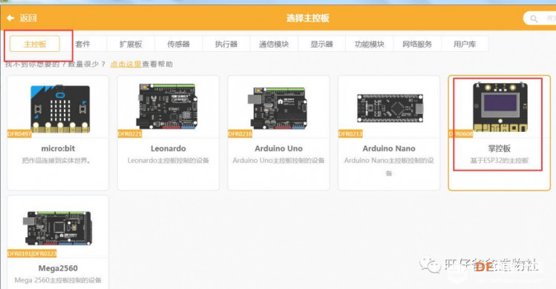Click the Leonardo主控板控制的设备 description
The image size is (556, 289).
[x=168, y=161]
